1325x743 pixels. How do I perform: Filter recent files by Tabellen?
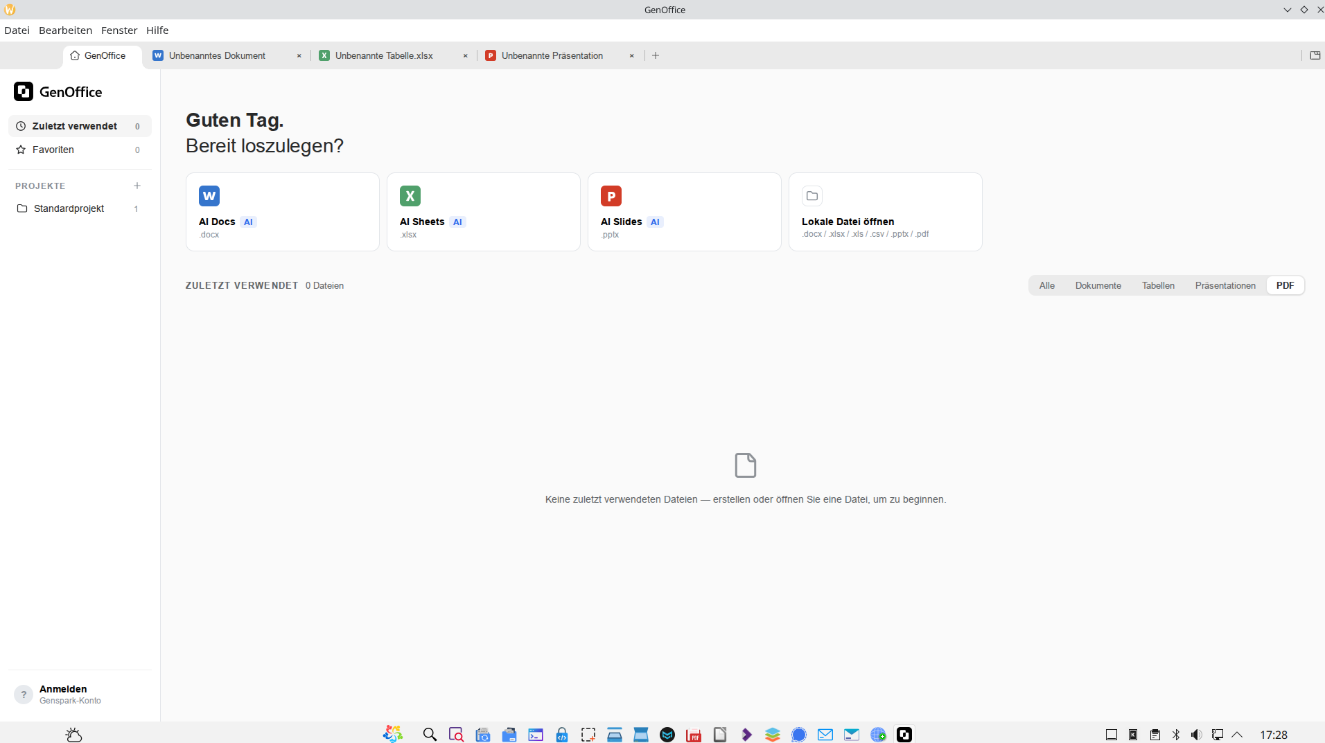pyautogui.click(x=1158, y=285)
